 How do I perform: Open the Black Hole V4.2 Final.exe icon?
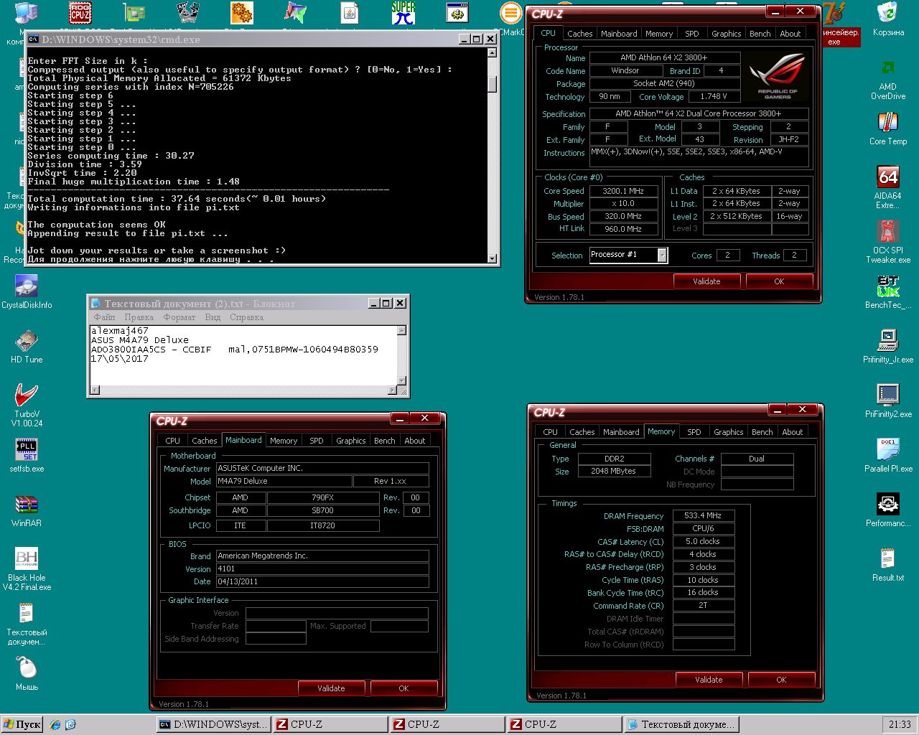click(27, 568)
